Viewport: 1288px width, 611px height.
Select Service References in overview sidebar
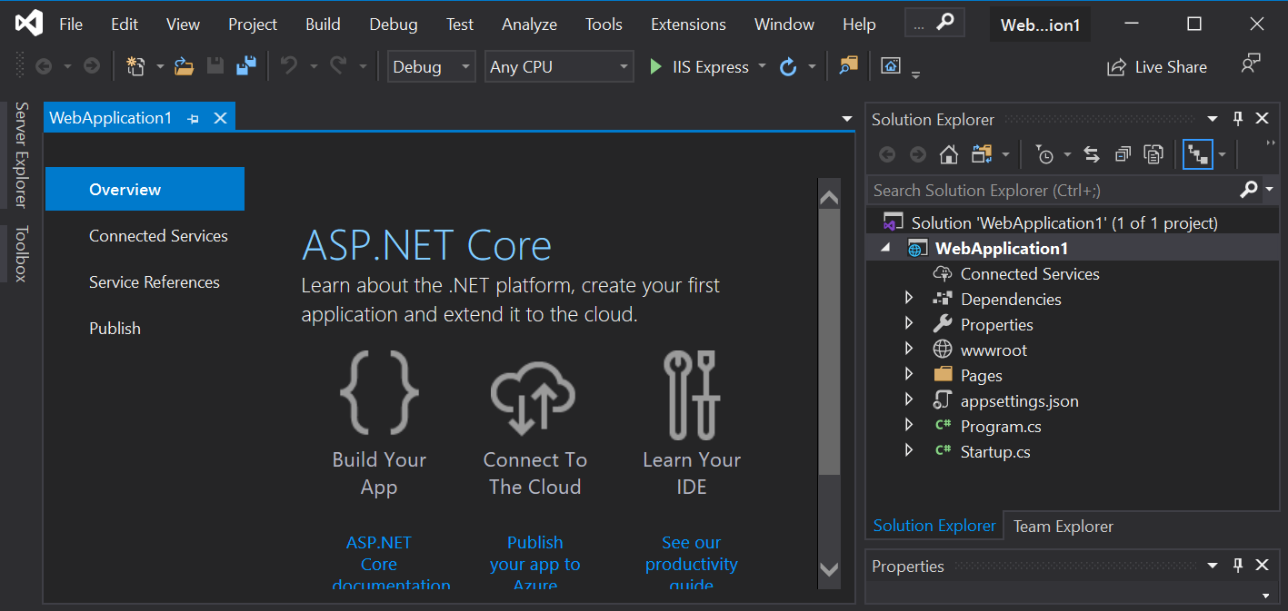155,282
